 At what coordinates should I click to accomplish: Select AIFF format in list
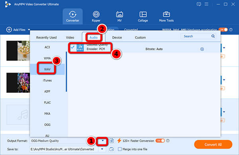click(47, 91)
